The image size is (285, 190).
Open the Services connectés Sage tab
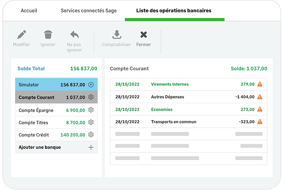tap(89, 10)
